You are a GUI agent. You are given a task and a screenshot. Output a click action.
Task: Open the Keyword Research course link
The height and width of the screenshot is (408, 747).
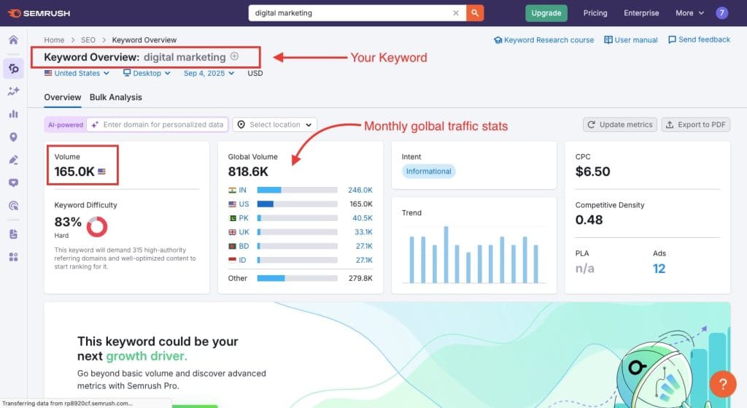(543, 40)
